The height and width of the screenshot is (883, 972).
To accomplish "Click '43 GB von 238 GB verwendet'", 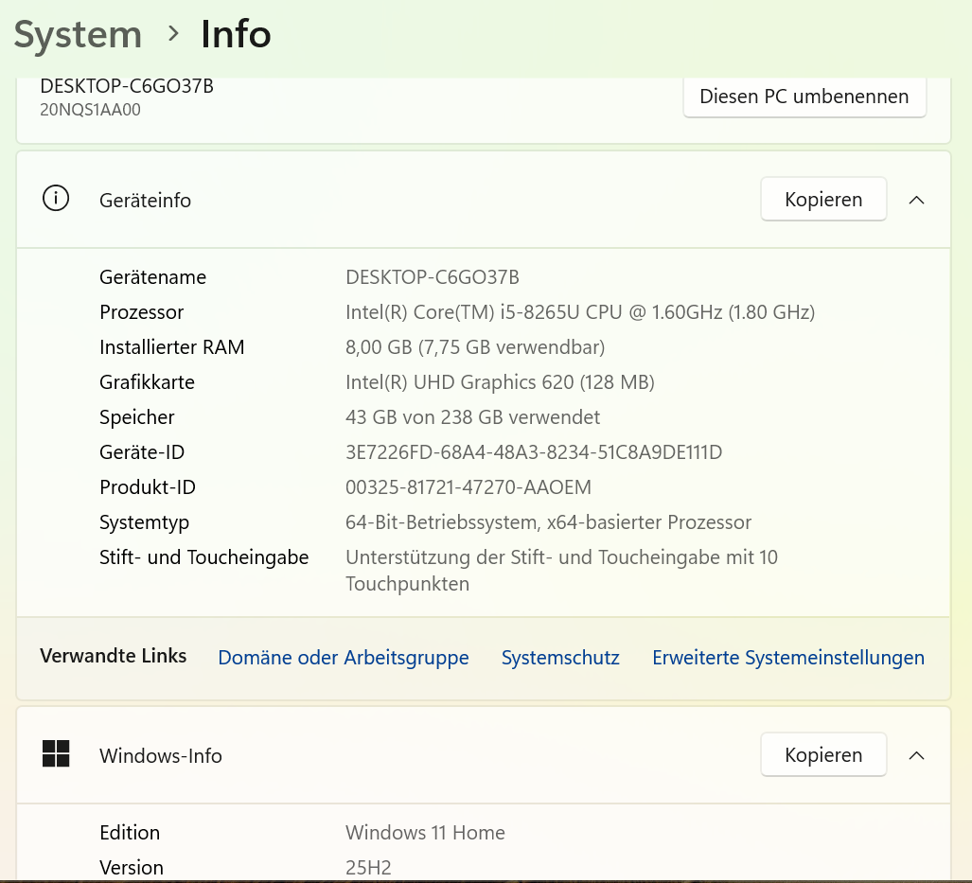I will 472,417.
